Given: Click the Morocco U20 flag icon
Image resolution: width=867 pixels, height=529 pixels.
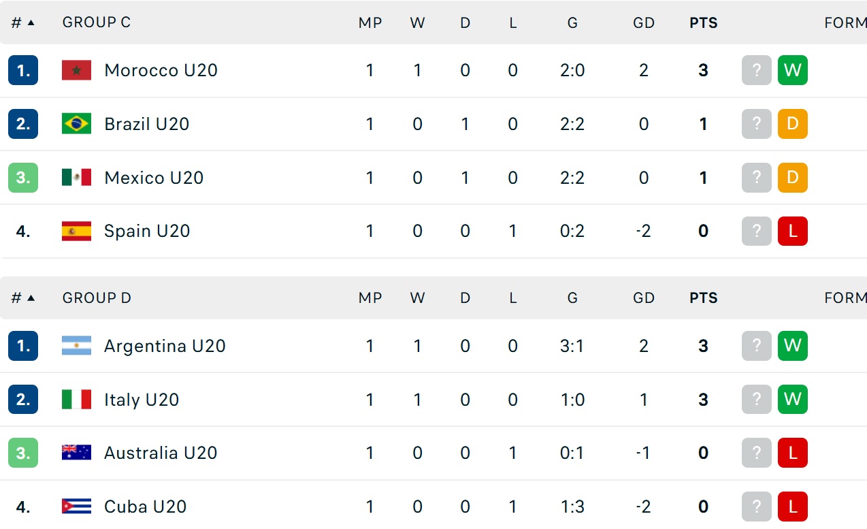Looking at the screenshot, I should (76, 70).
